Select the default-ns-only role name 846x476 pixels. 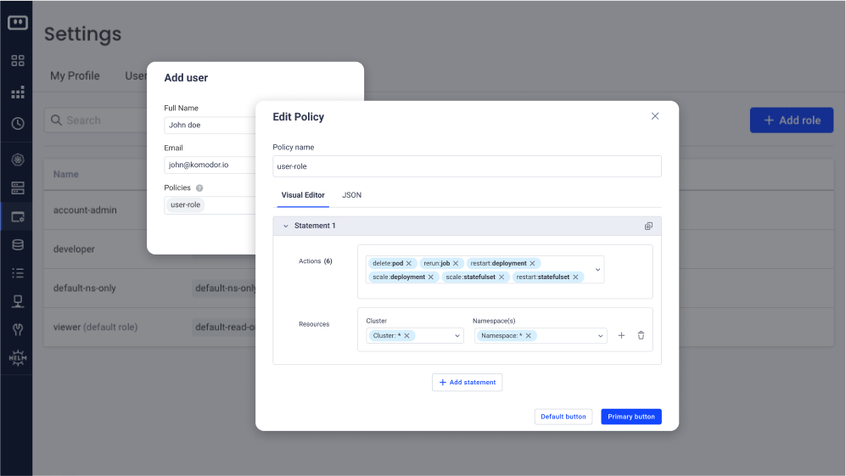tap(85, 288)
